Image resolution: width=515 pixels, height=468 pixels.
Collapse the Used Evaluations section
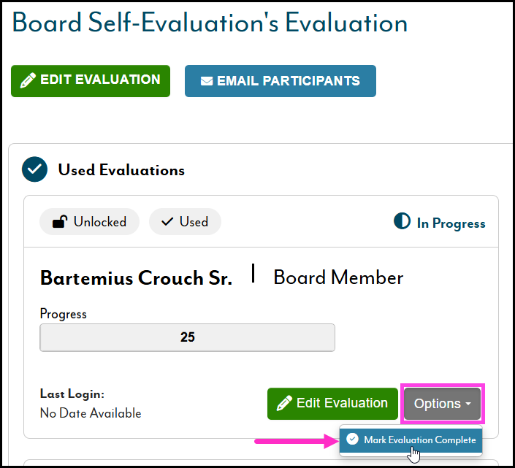[x=121, y=170]
